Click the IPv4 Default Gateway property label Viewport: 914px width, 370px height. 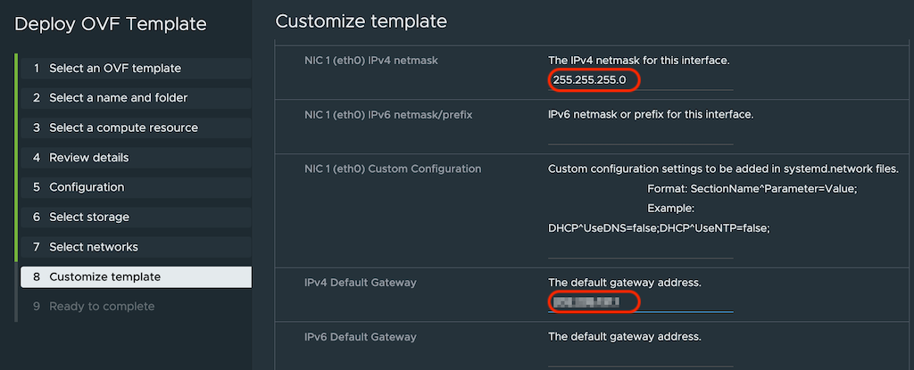[x=360, y=283]
